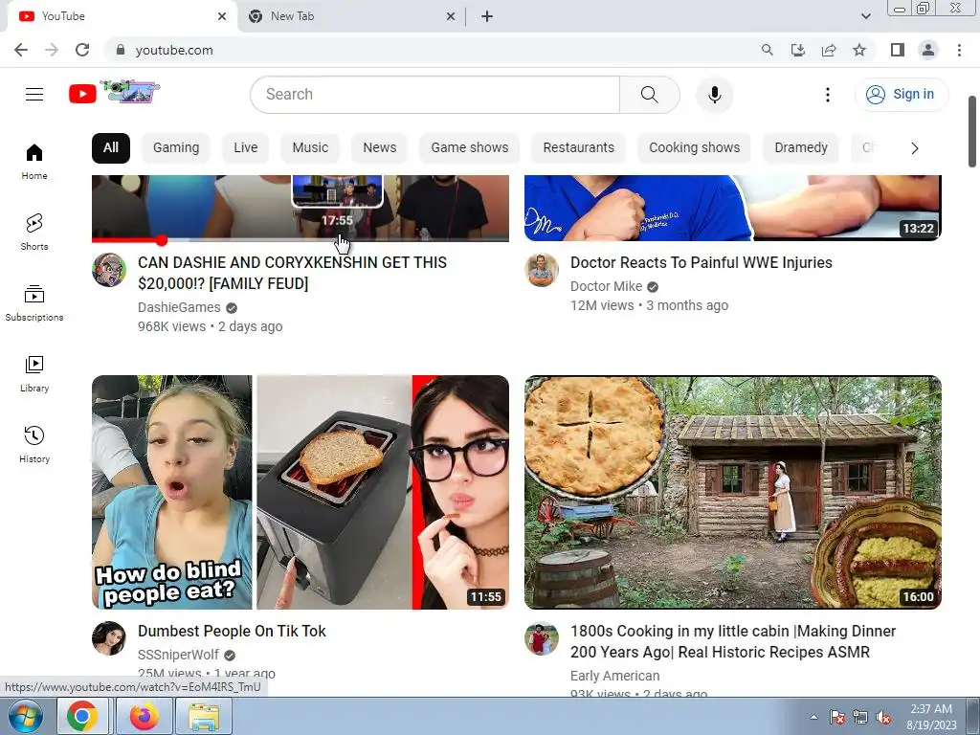Select the Game shows chip

coord(469,148)
